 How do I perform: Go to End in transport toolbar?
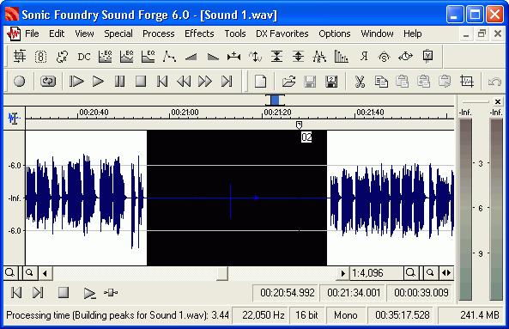click(x=227, y=82)
